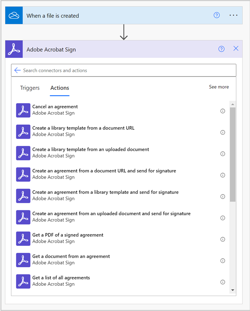Show info for agreement from uploaded document
This screenshot has height=311, width=250.
click(x=223, y=218)
